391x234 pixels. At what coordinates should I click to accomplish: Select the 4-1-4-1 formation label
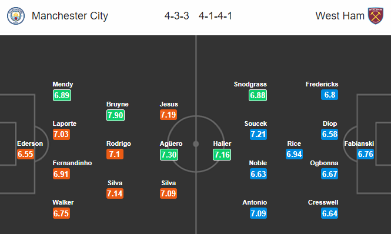pyautogui.click(x=215, y=16)
